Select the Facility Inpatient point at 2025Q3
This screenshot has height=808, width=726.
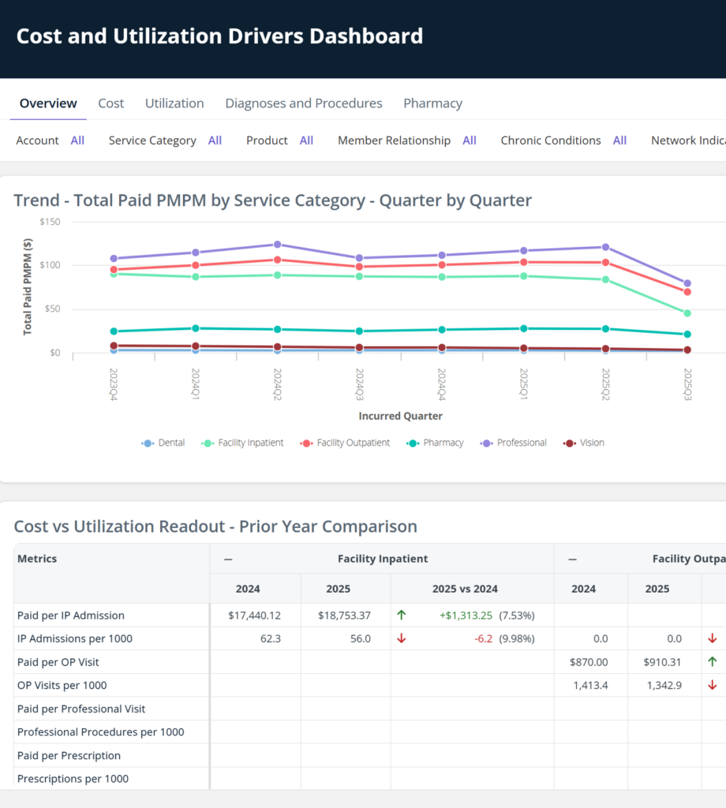click(687, 313)
